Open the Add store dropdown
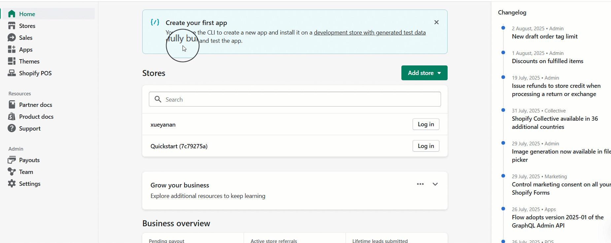611x243 pixels. tap(424, 73)
